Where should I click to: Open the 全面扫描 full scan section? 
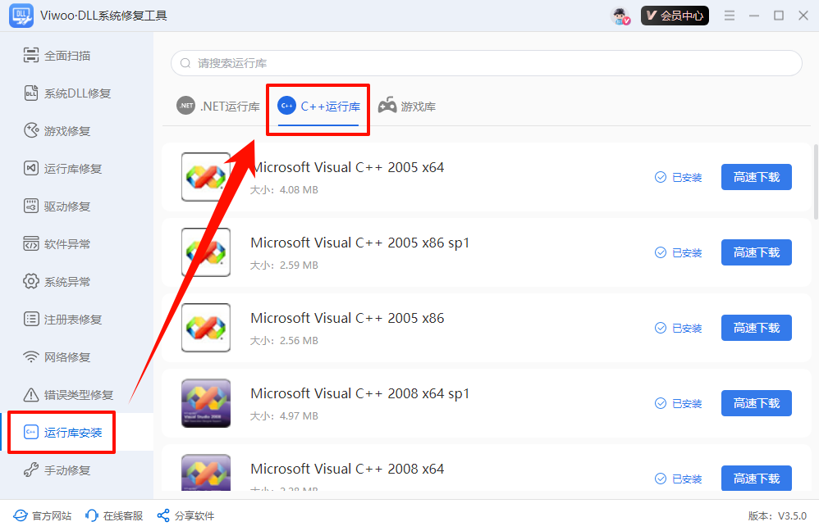point(66,56)
